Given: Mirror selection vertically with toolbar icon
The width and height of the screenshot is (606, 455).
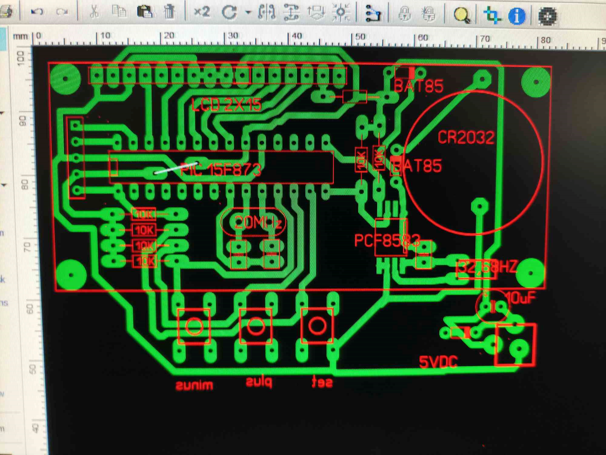Looking at the screenshot, I should point(291,13).
